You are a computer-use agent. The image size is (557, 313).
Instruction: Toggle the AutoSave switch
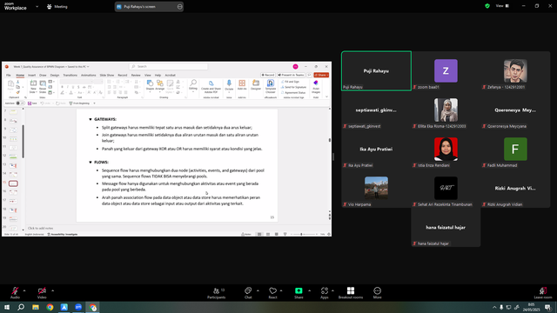[x=20, y=103]
